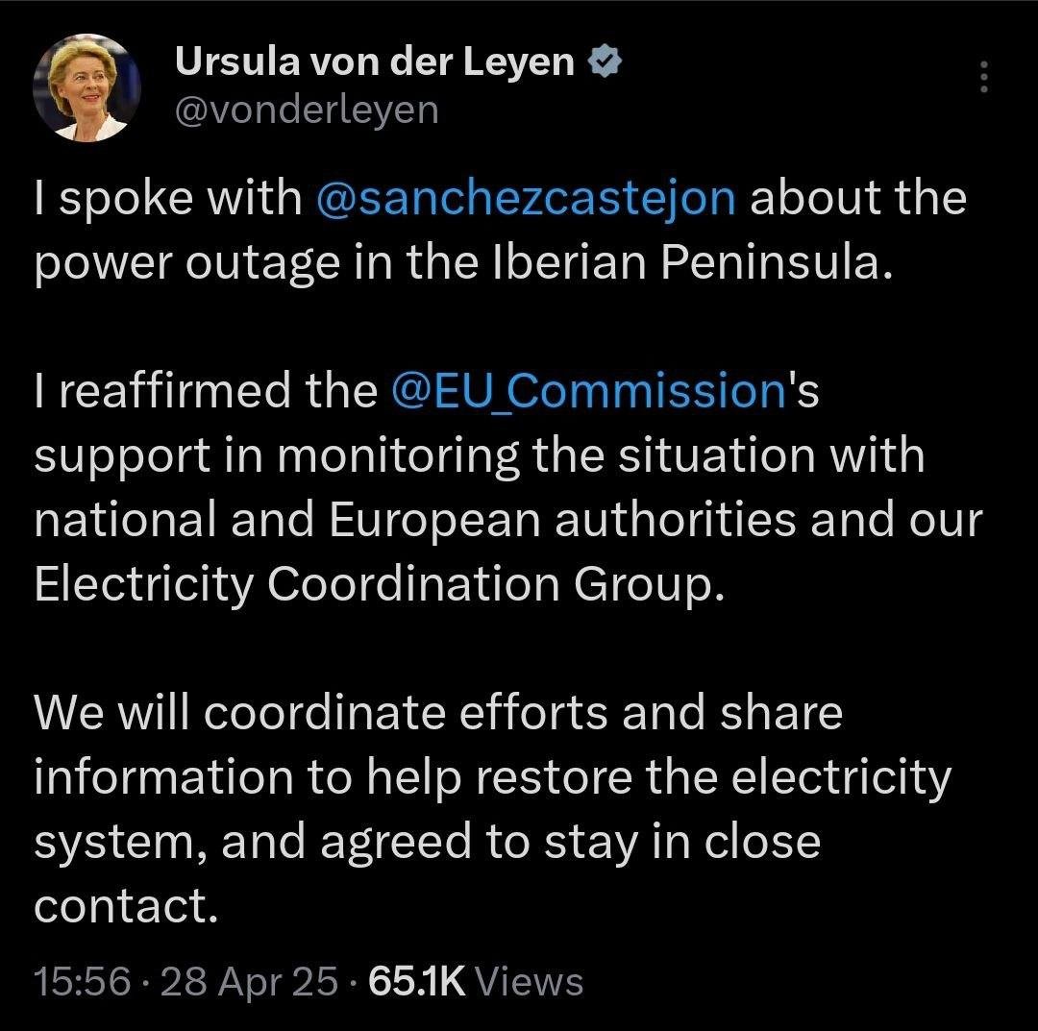Click the blue verified checkmark badge
The height and width of the screenshot is (1031, 1038).
606,63
